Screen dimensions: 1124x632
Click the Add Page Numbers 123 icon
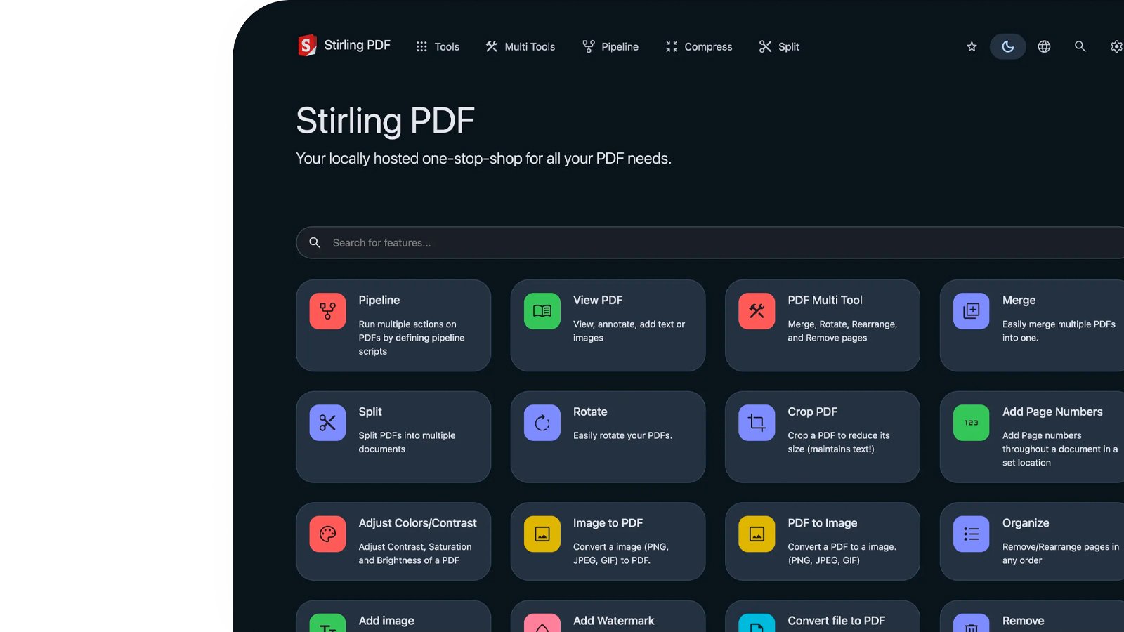click(x=972, y=423)
